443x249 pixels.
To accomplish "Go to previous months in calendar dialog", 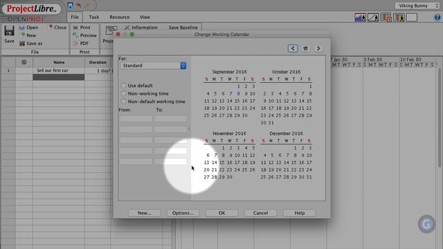I will [293, 48].
